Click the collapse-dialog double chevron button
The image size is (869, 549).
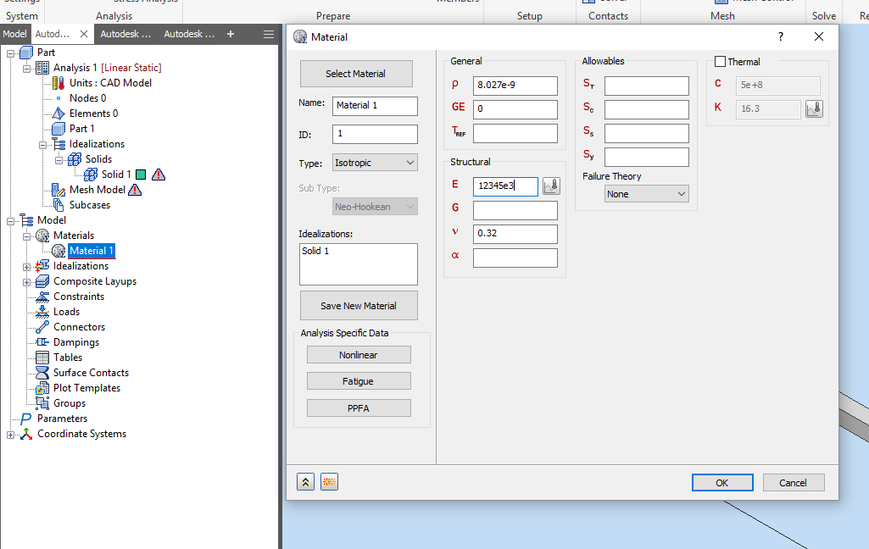(305, 482)
